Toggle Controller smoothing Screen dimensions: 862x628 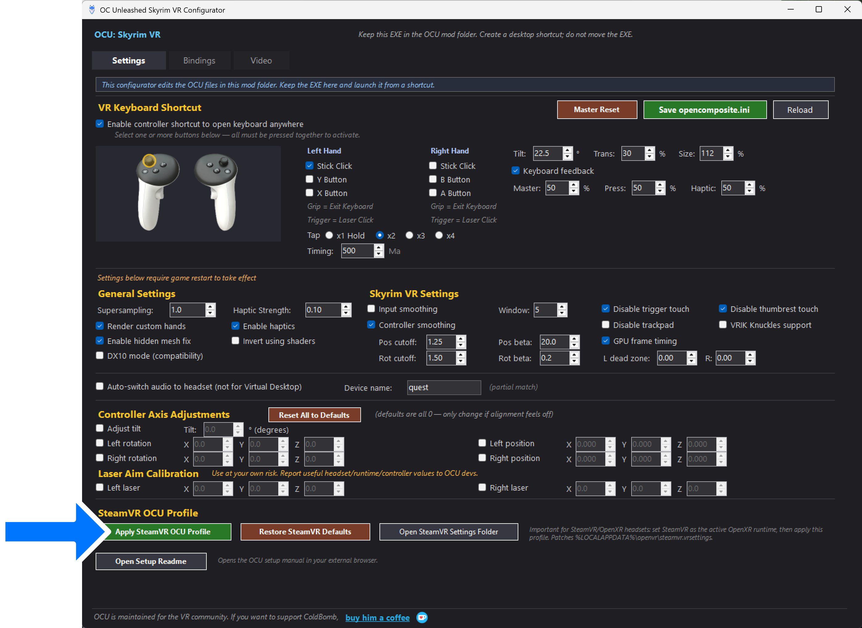click(371, 325)
